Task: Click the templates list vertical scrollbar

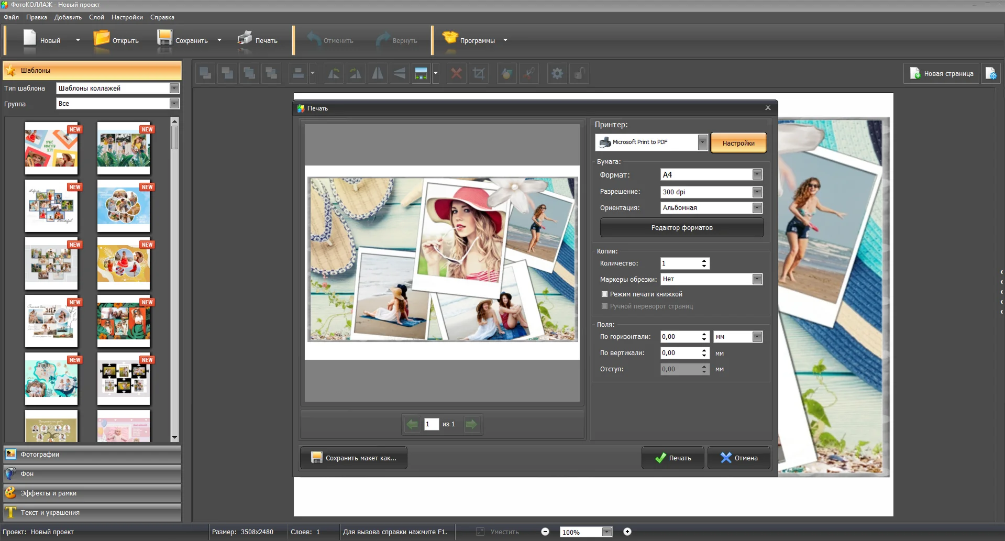Action: click(x=175, y=138)
